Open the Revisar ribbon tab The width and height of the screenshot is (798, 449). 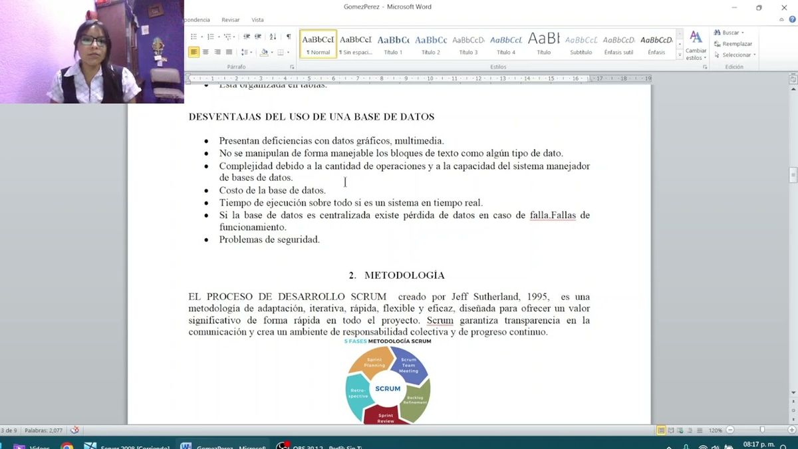(231, 20)
